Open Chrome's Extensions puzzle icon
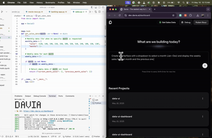The width and height of the screenshot is (212, 138). coord(191,15)
